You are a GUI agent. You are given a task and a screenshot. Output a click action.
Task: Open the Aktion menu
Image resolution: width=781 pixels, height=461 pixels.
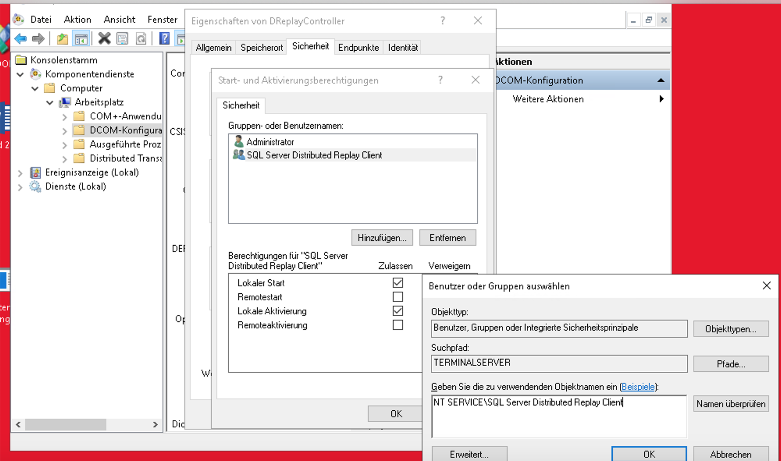coord(77,19)
